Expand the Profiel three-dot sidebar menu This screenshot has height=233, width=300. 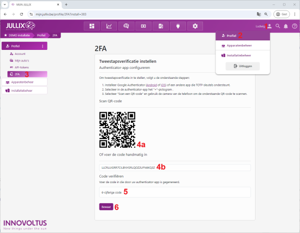(x=42, y=46)
